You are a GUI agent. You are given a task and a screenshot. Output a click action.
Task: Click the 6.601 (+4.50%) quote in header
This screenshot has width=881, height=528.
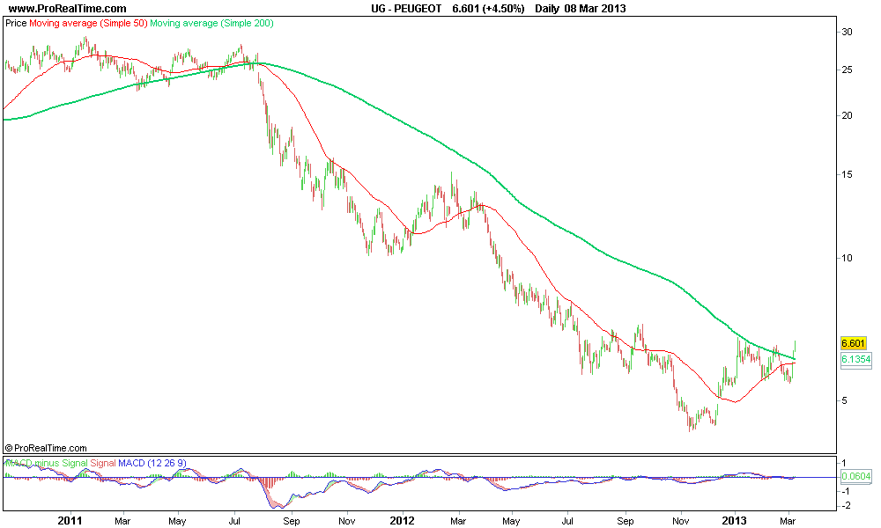coord(488,9)
